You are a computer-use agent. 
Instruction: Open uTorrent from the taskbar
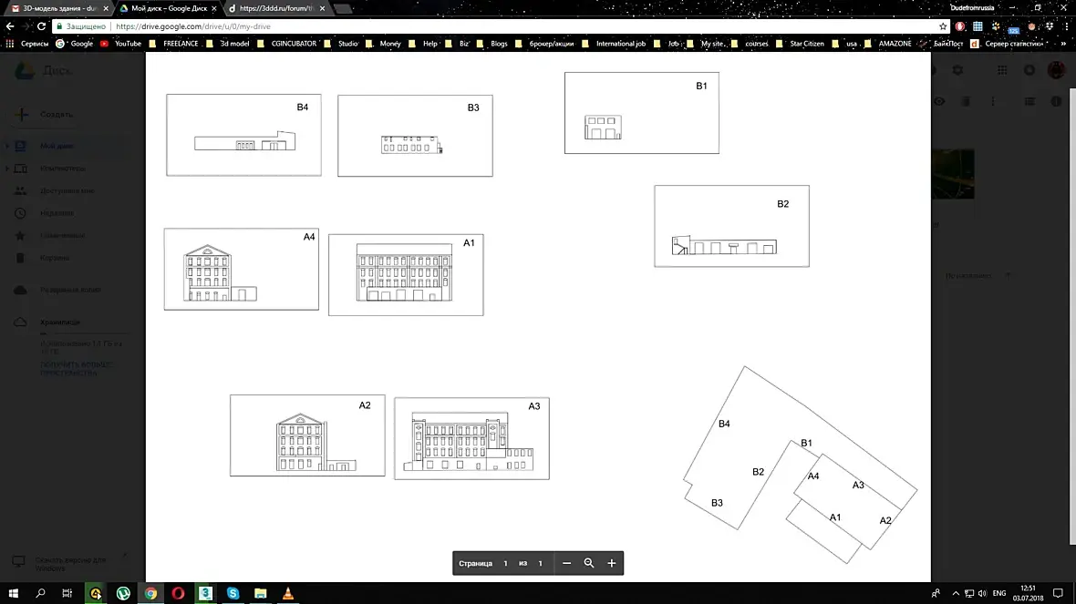(123, 593)
